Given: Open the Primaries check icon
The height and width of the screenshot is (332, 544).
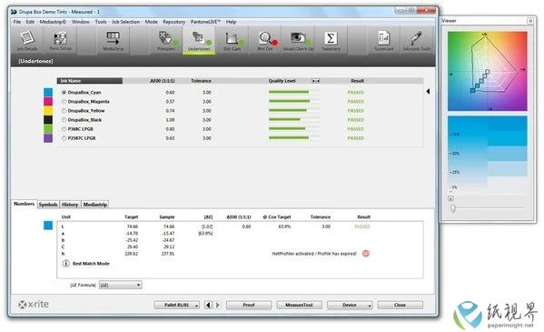Looking at the screenshot, I should (x=166, y=41).
